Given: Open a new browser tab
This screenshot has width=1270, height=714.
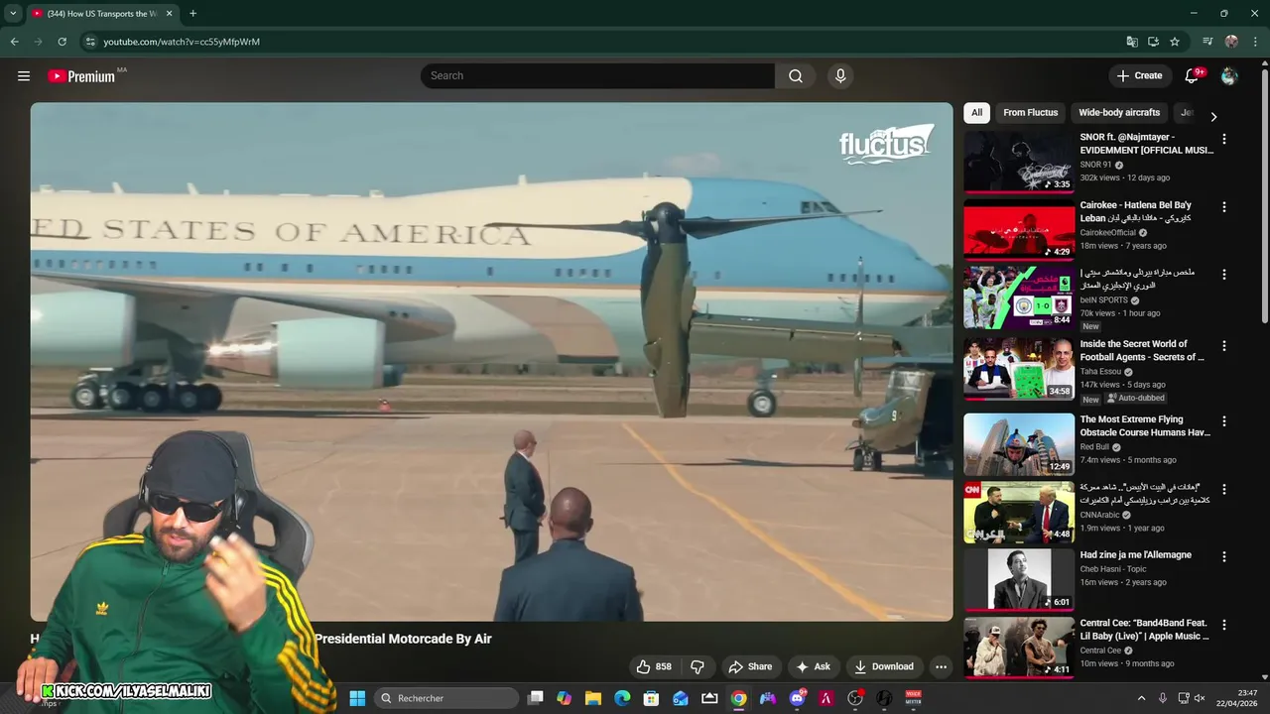Looking at the screenshot, I should tap(192, 13).
